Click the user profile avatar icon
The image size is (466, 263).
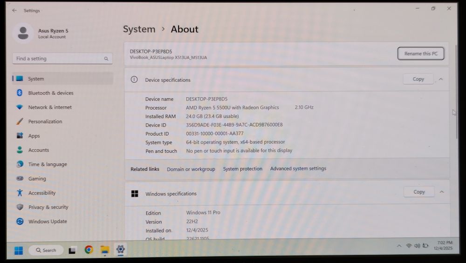click(23, 33)
